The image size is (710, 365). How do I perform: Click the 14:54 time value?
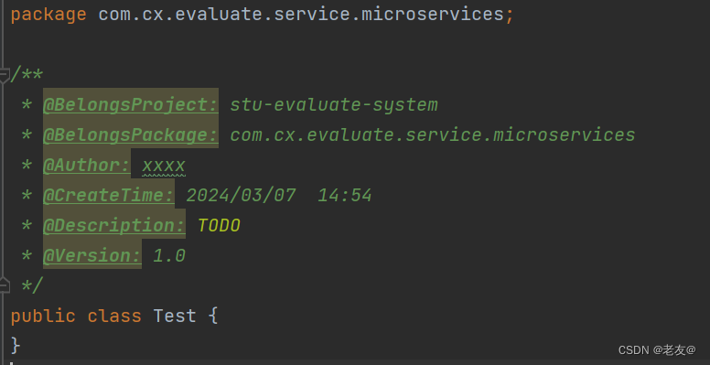pyautogui.click(x=345, y=195)
